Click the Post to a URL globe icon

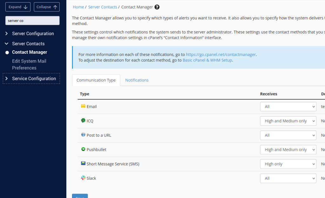(x=83, y=135)
